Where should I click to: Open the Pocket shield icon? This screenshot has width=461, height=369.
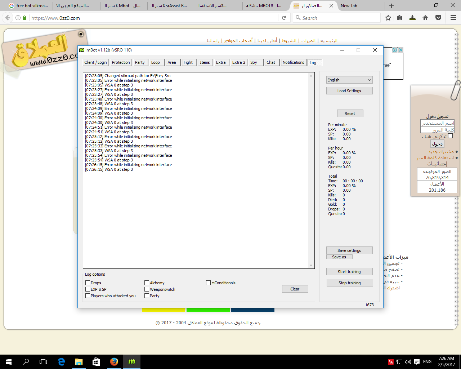point(438,18)
